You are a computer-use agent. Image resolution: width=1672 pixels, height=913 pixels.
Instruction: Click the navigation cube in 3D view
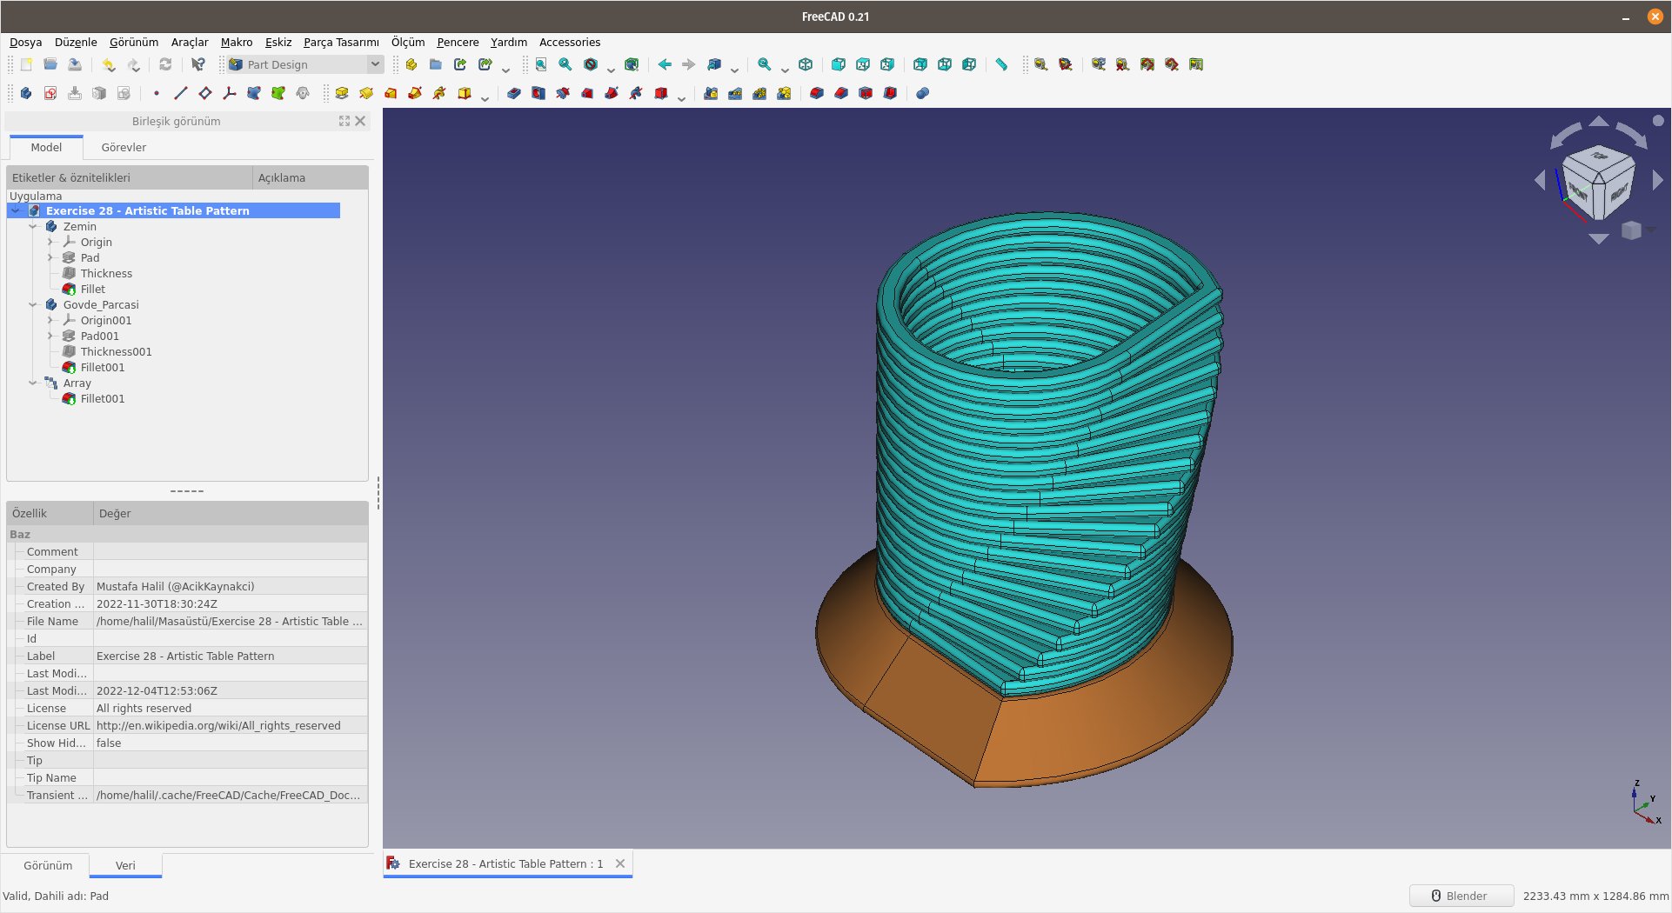1599,181
